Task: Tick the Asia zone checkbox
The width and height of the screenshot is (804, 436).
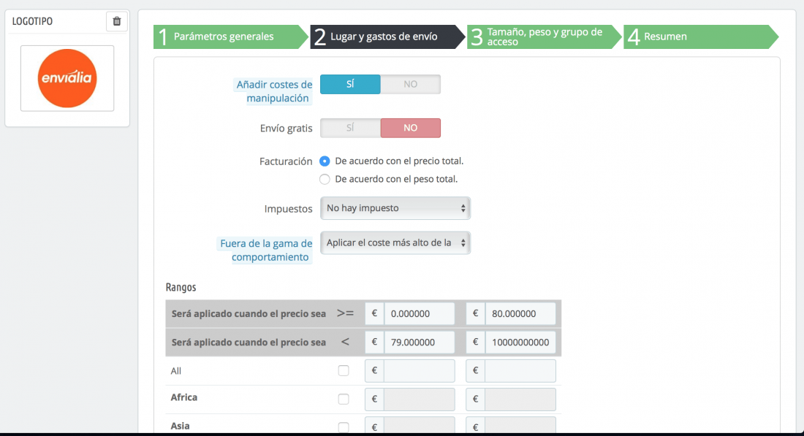Action: (x=344, y=427)
